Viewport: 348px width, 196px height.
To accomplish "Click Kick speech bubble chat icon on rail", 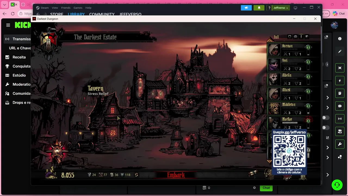I will coord(340,106).
